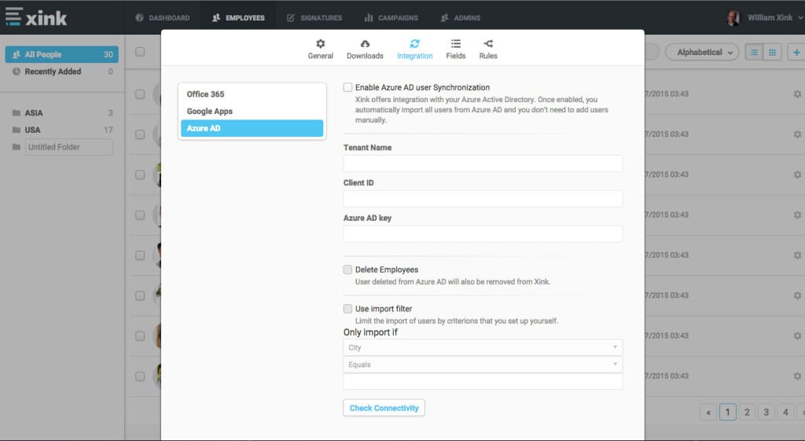Tick the fifth employee row checkbox
The width and height of the screenshot is (805, 441).
point(140,255)
